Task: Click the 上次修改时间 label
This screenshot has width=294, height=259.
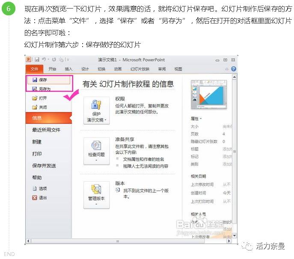Action: point(202,185)
